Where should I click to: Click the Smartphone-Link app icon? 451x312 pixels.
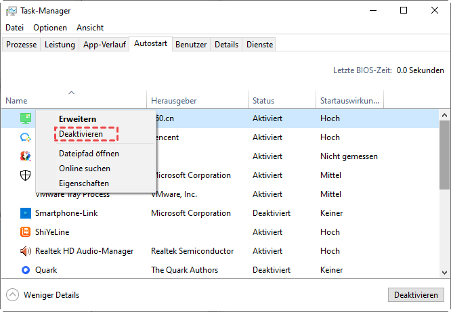26,213
